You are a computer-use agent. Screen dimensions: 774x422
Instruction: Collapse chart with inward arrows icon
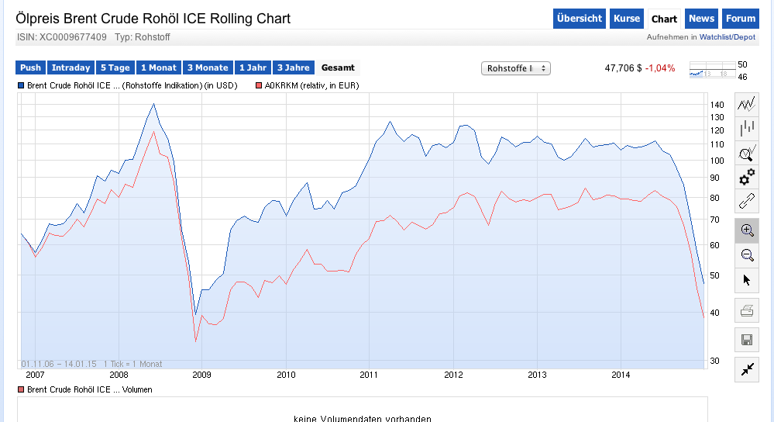pos(747,369)
